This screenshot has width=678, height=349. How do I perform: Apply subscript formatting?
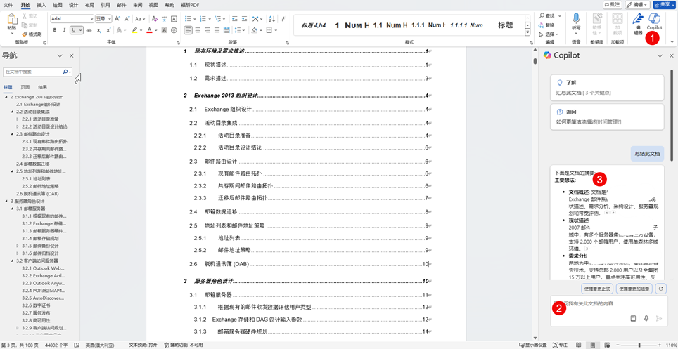coord(98,30)
